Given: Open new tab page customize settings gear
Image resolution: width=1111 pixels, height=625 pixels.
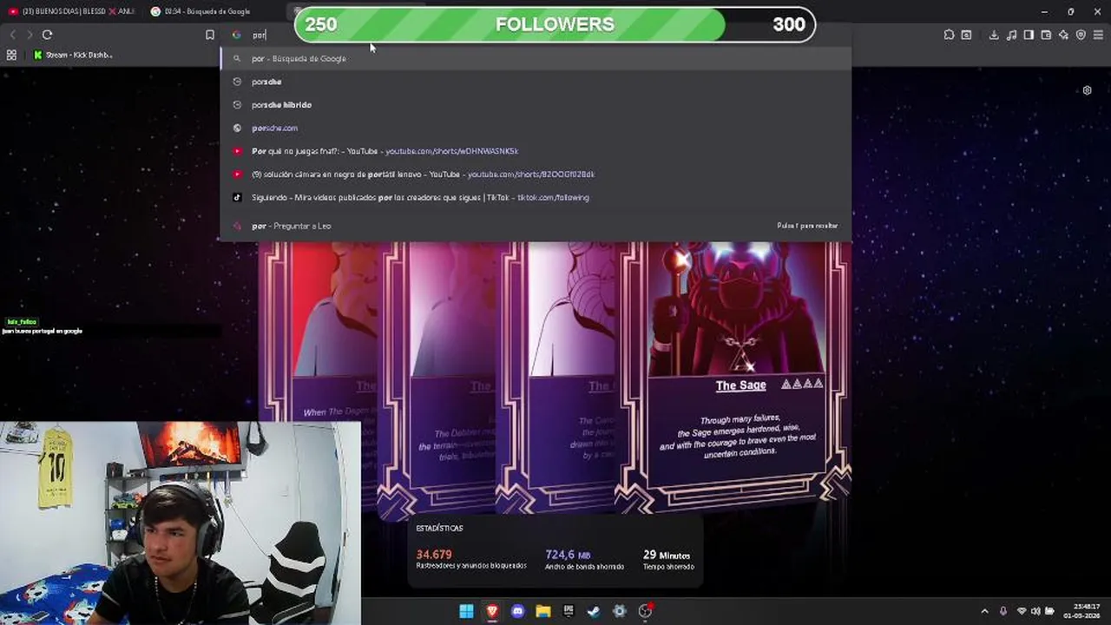Looking at the screenshot, I should tap(1087, 90).
